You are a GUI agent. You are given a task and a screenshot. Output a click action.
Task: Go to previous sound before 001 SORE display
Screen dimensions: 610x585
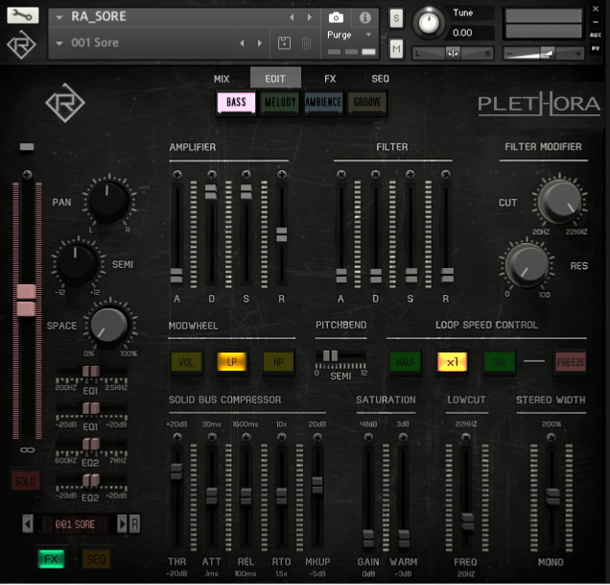[28, 524]
